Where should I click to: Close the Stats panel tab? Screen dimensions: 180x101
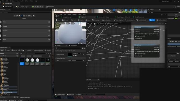98,80
